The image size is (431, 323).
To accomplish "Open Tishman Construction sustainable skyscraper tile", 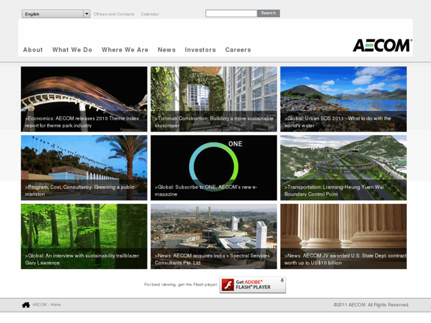I will pos(214,99).
